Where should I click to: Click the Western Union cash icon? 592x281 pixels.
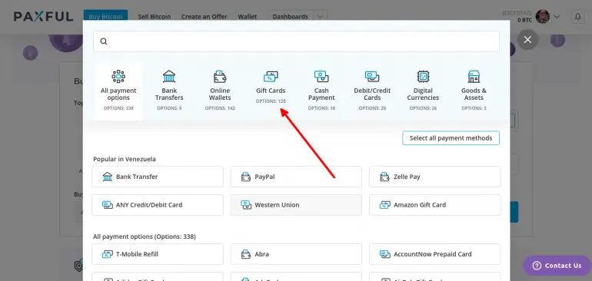pyautogui.click(x=246, y=205)
